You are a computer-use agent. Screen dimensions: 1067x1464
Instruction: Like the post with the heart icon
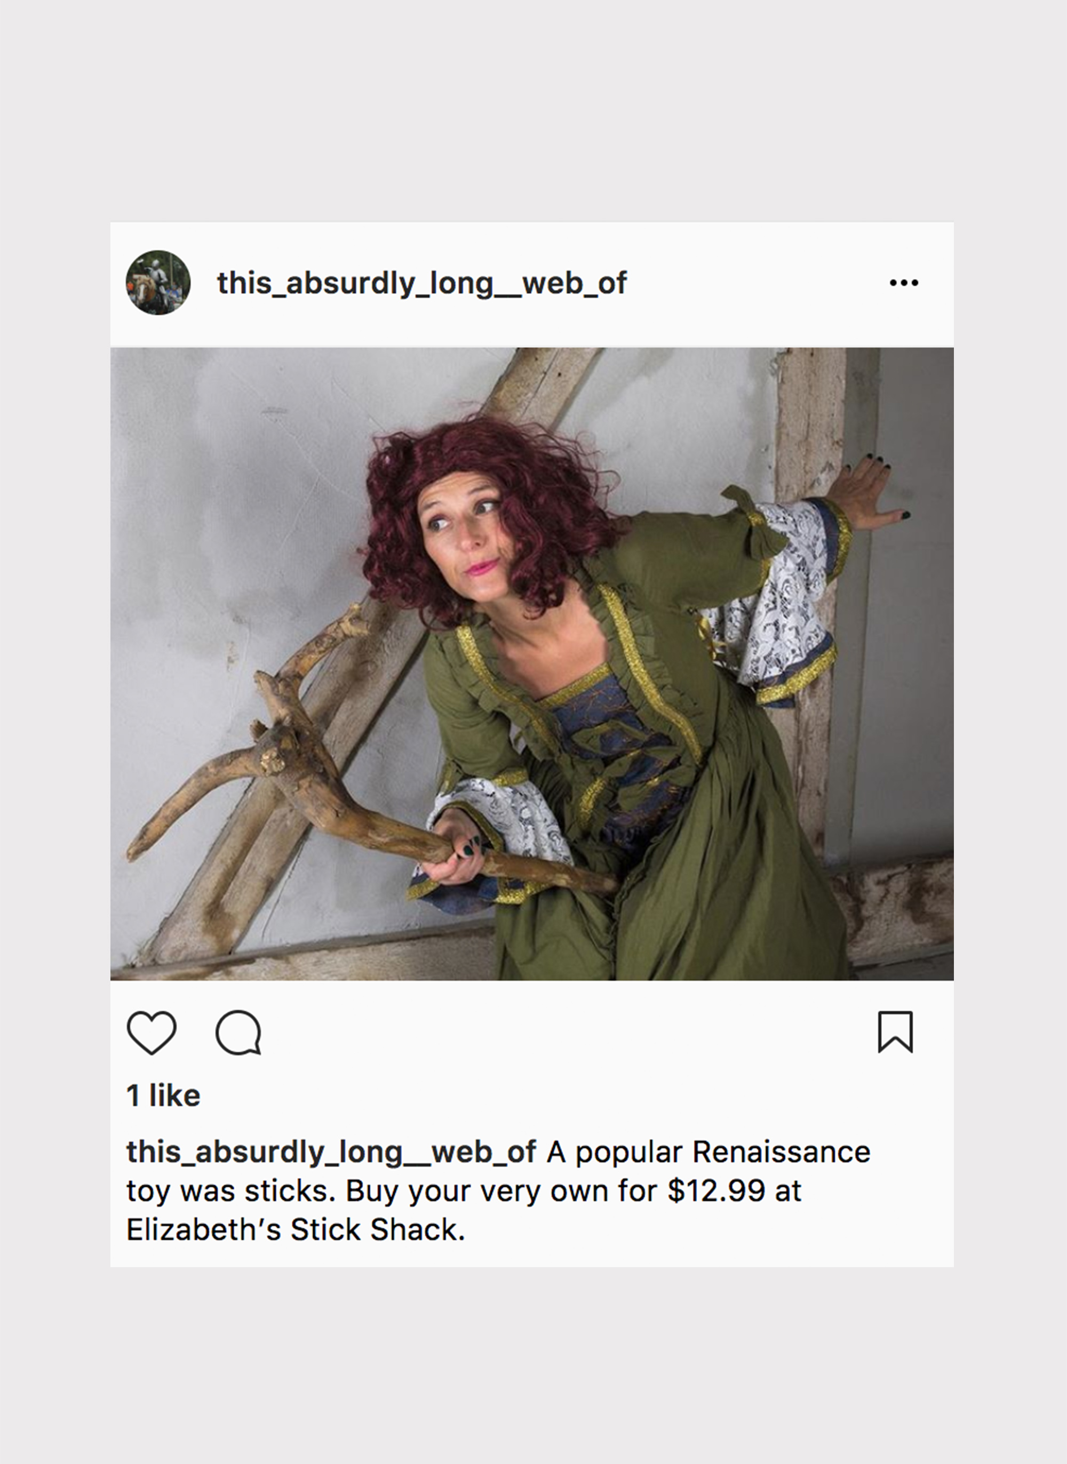[x=152, y=1032]
